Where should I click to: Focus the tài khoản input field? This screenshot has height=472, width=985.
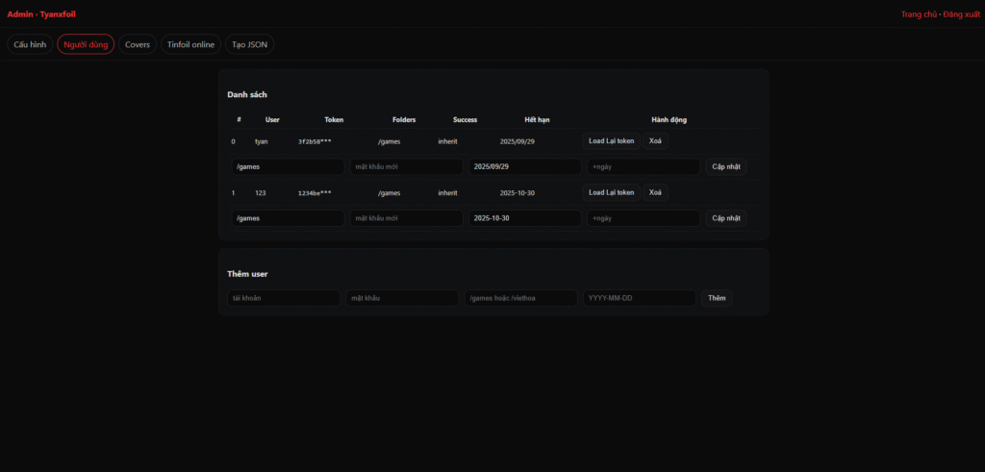click(284, 298)
